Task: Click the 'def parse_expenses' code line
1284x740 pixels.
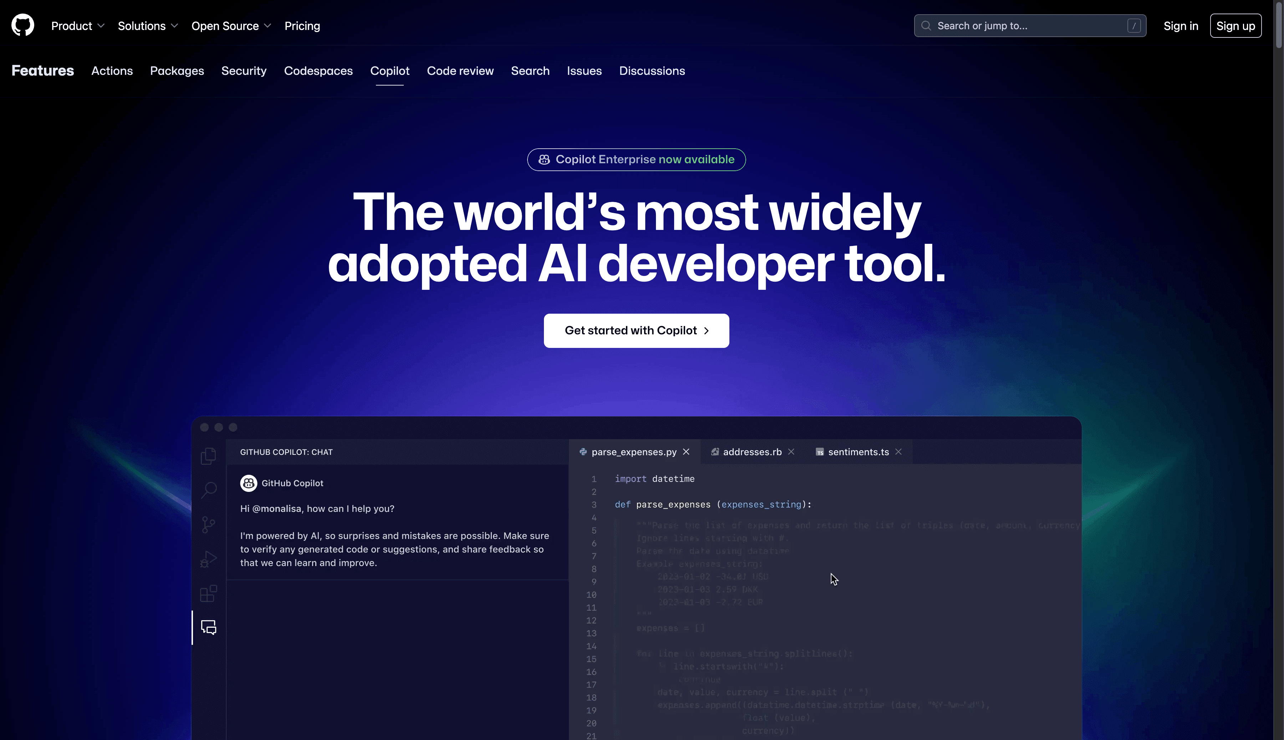Action: (x=713, y=505)
